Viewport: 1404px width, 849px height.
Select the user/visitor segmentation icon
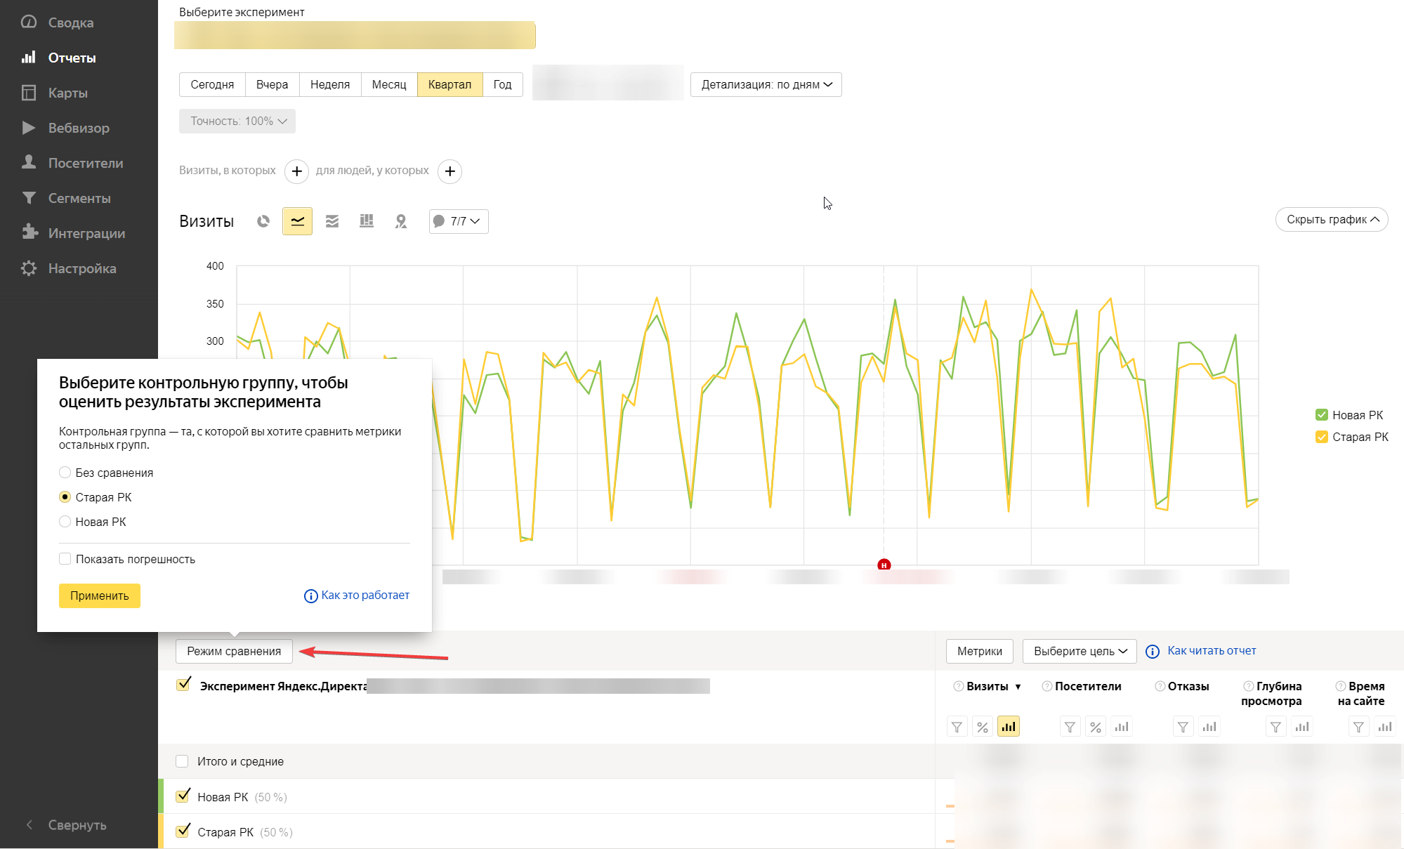coord(399,221)
